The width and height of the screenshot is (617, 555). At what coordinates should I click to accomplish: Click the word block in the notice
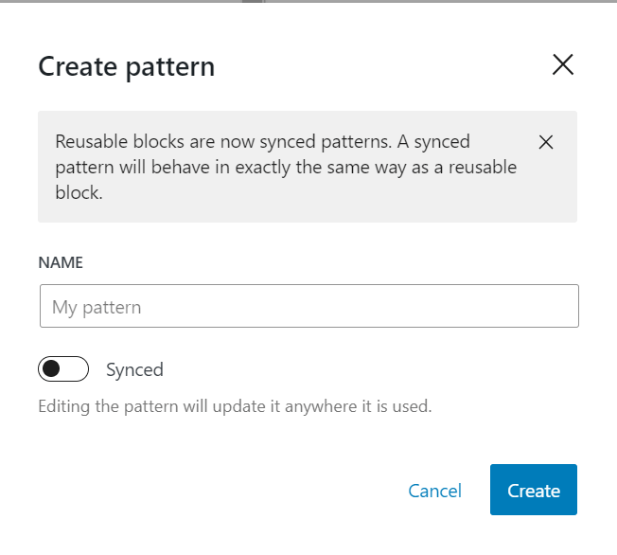coord(79,192)
